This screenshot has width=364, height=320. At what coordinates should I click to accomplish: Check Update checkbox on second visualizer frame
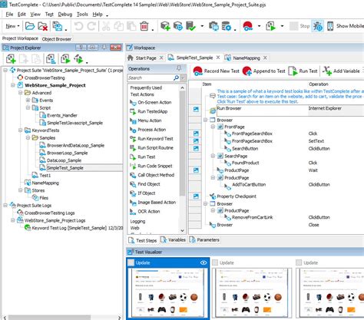[x=215, y=262]
